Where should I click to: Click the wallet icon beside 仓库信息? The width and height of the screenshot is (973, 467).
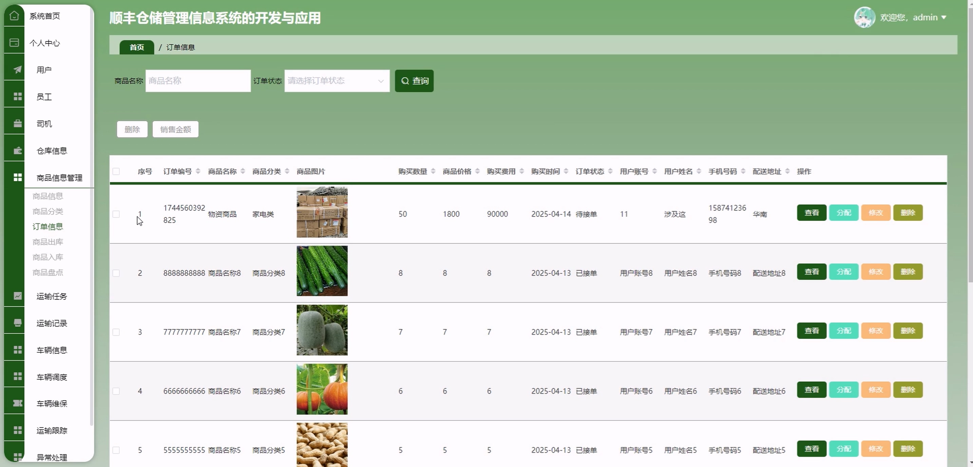pos(17,151)
